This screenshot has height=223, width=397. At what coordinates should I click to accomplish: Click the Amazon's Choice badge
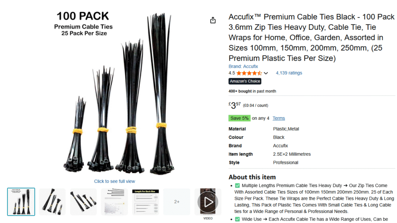(x=245, y=81)
